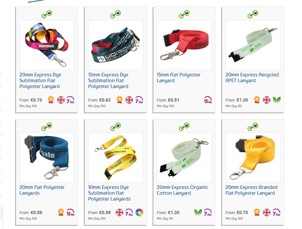Click award rosette icon on 20mm Express Branded Lanyard
Image resolution: width=302 pixels, height=229 pixels.
(257, 212)
